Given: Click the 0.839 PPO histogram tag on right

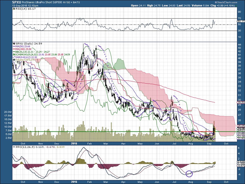Looking at the screenshot, I should (x=241, y=162).
